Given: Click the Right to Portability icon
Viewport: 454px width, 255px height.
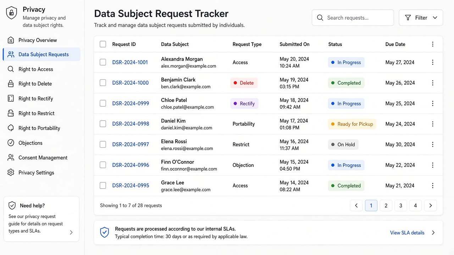Looking at the screenshot, I should tap(11, 128).
